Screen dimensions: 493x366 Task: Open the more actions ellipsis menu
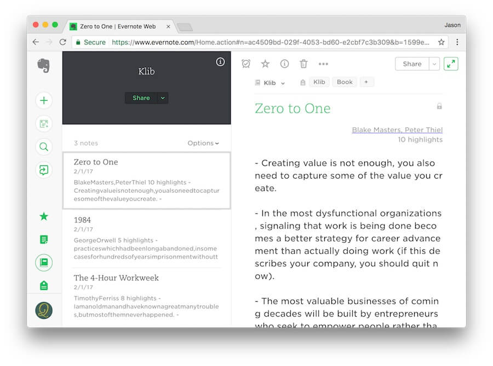(x=323, y=64)
